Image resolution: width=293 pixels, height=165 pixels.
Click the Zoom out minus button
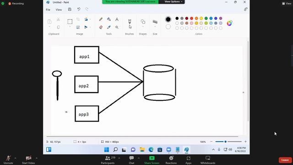click(x=212, y=142)
